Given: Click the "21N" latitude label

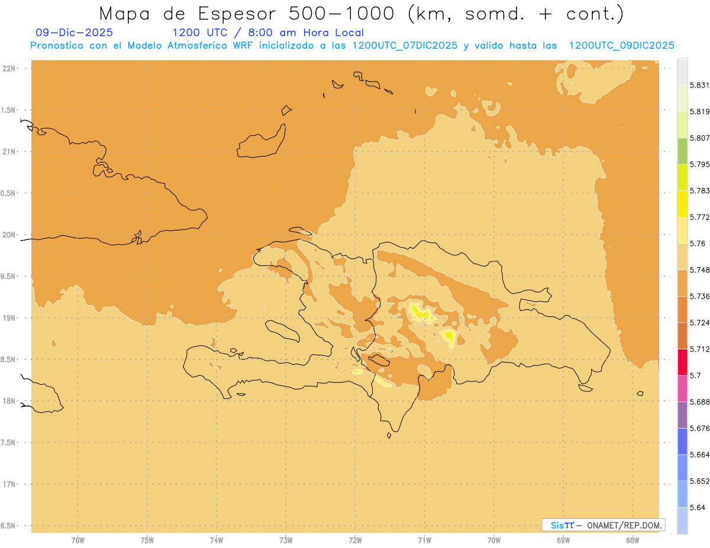Looking at the screenshot, I should click(x=9, y=151).
